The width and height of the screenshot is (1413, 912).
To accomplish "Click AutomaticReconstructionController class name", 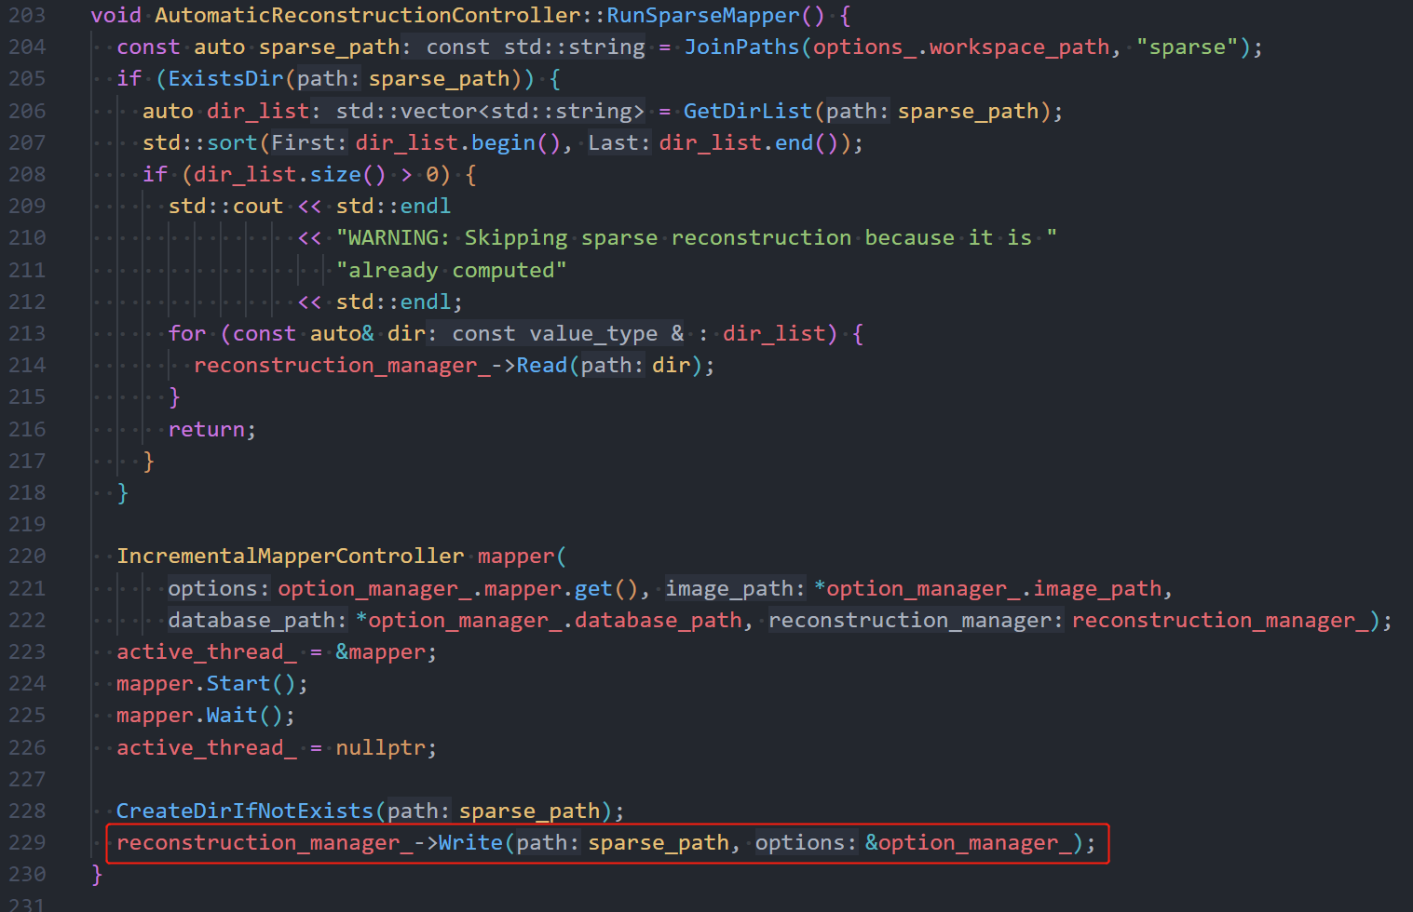I will pyautogui.click(x=368, y=15).
